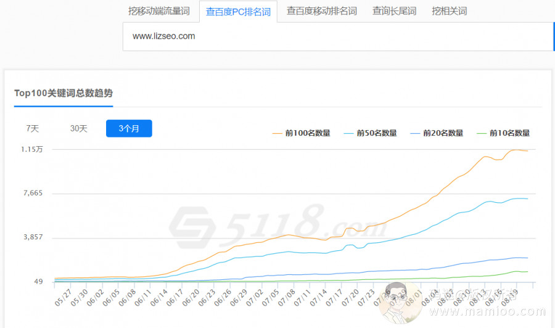Switch the chart to 30天 range

(78, 128)
